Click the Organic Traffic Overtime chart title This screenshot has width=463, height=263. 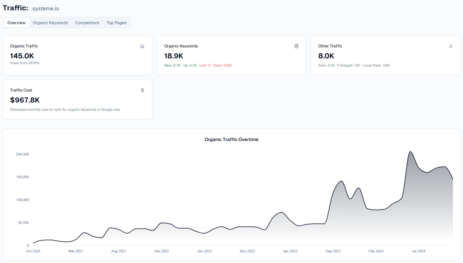(x=231, y=139)
